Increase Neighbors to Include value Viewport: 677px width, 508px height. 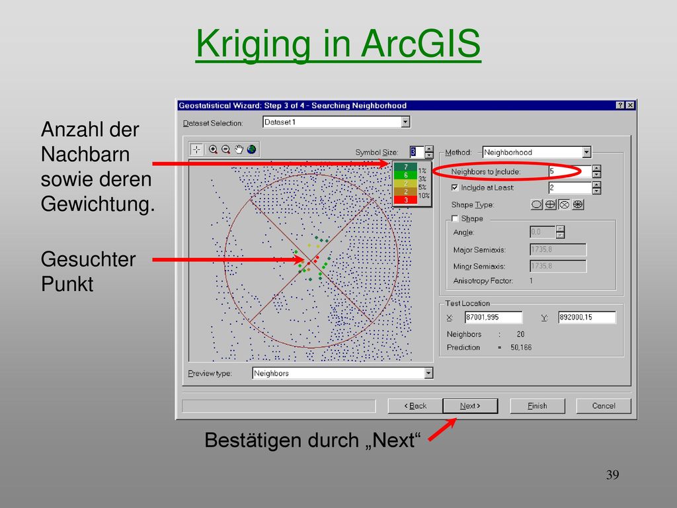(x=597, y=169)
